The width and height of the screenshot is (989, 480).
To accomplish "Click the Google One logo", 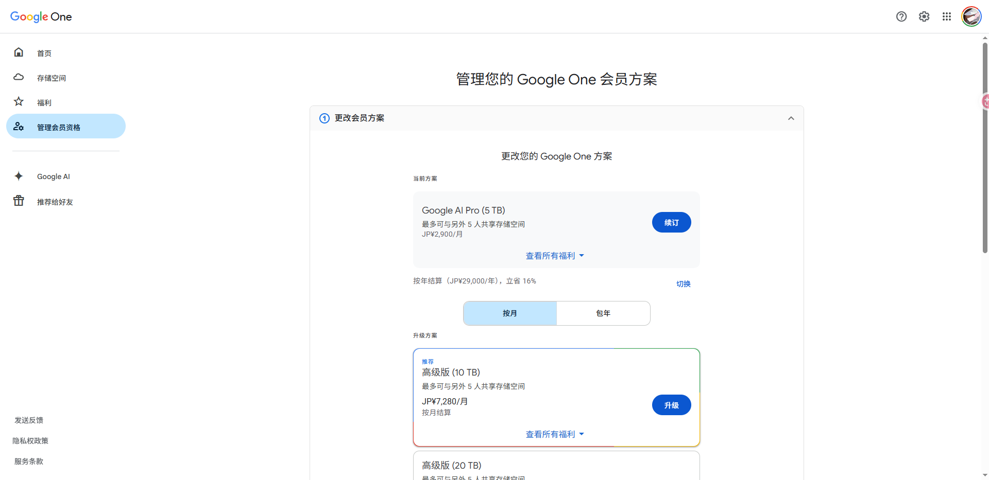I will pyautogui.click(x=41, y=16).
